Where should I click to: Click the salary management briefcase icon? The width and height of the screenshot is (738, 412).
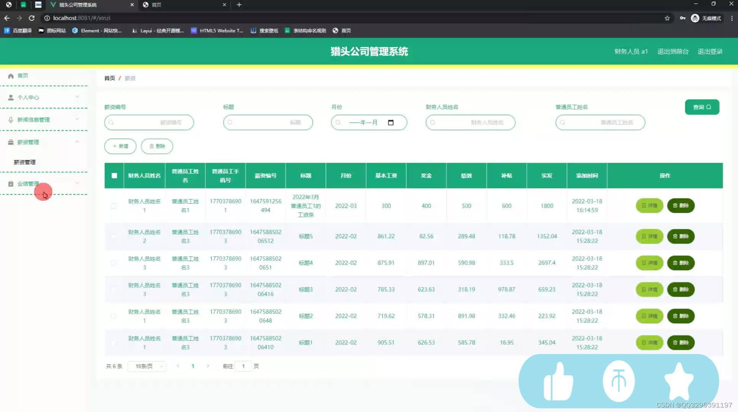[x=11, y=142]
